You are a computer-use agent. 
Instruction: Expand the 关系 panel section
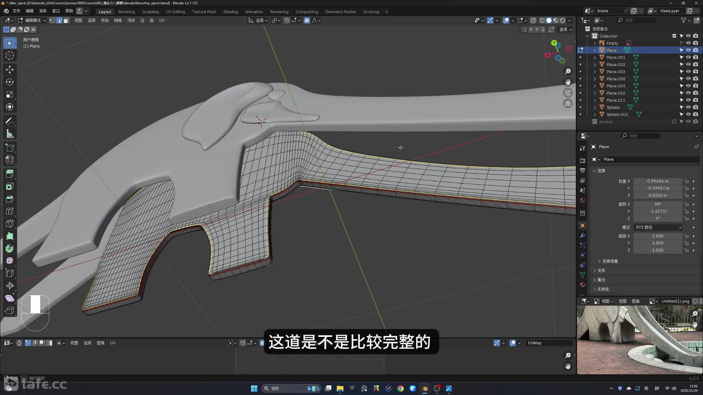(601, 271)
